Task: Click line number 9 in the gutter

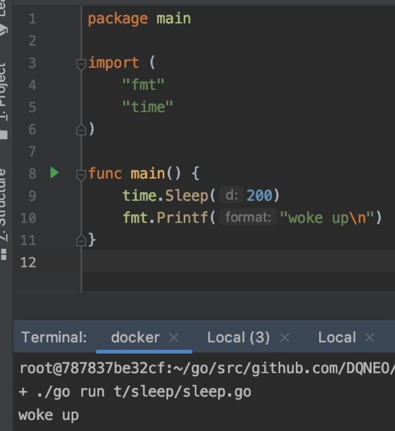Action: [x=32, y=196]
